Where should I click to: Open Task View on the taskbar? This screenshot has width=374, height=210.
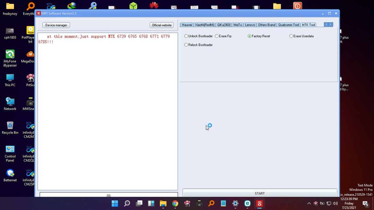139,203
